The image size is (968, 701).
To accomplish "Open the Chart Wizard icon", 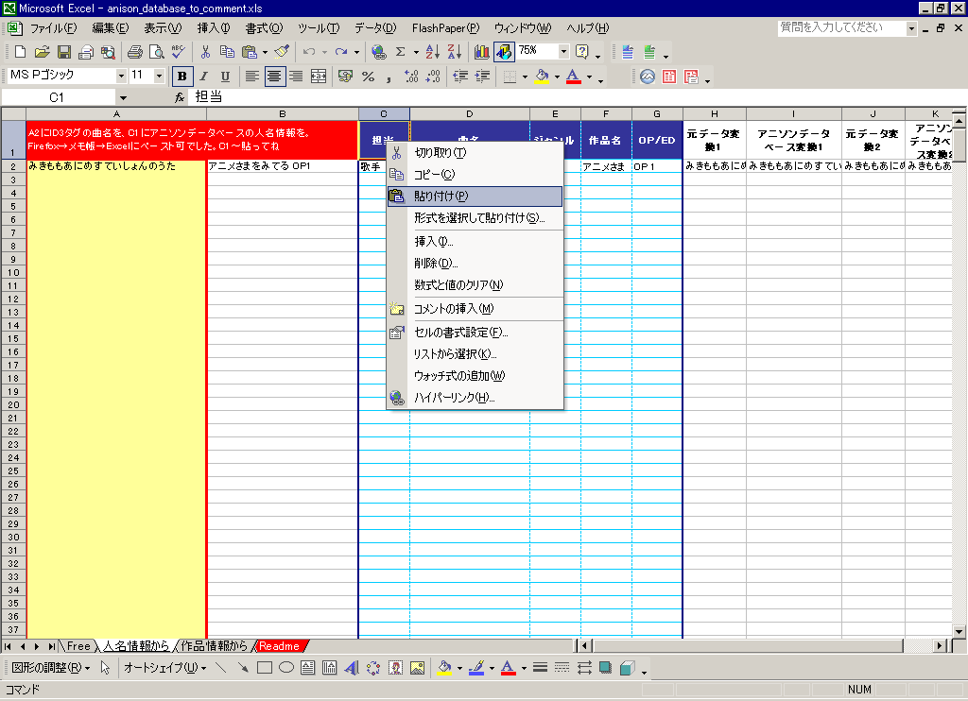I will (x=482, y=52).
